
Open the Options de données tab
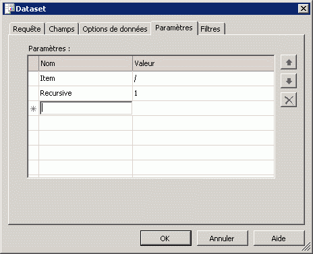click(x=115, y=29)
